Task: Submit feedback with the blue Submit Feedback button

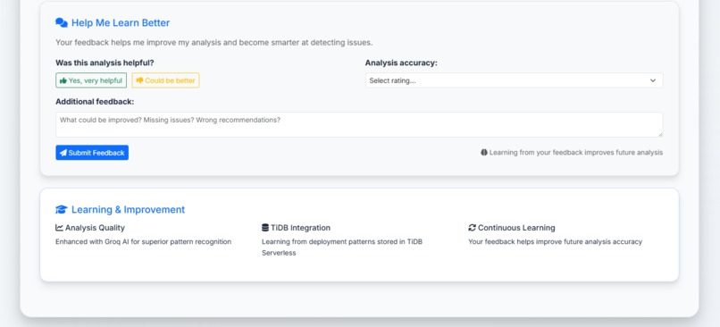Action: point(92,153)
